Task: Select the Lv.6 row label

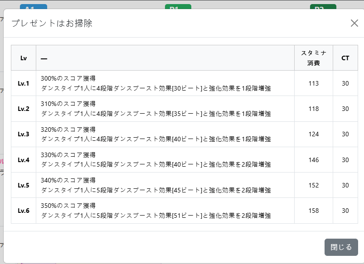Action: click(x=24, y=211)
